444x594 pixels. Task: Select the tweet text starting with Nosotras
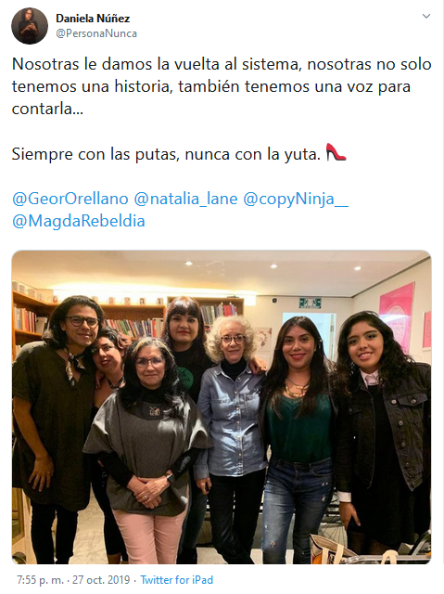222,86
